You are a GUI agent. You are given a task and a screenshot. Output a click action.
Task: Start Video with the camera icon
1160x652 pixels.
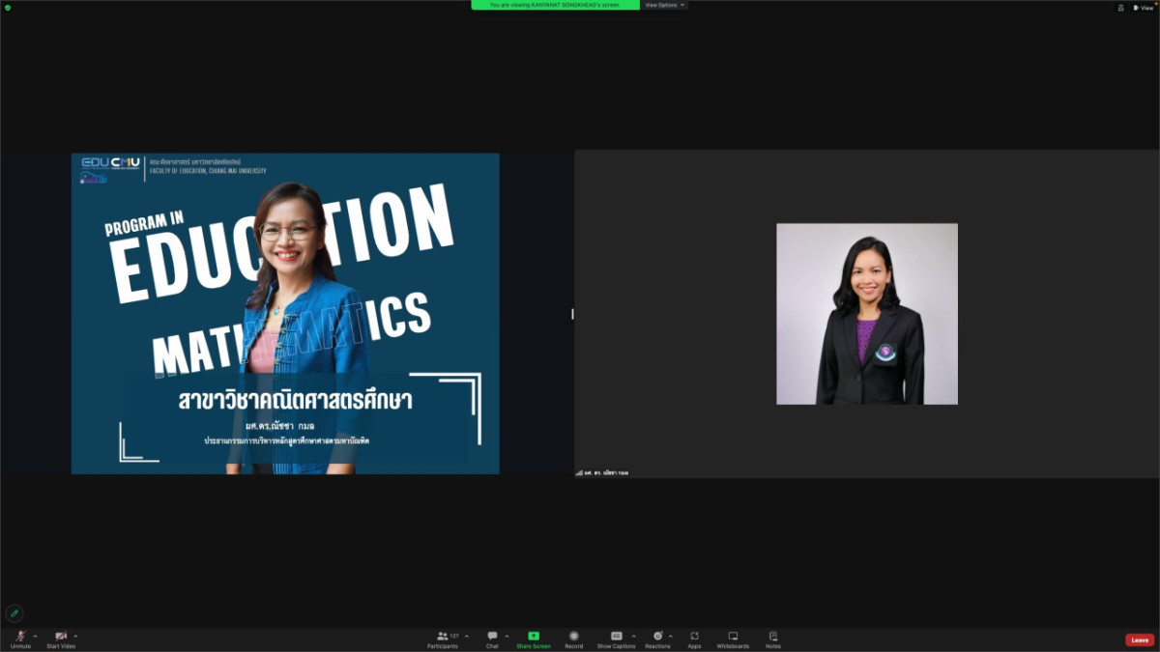[x=61, y=638]
